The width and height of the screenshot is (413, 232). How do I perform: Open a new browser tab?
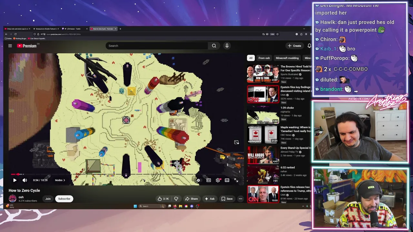point(120,29)
